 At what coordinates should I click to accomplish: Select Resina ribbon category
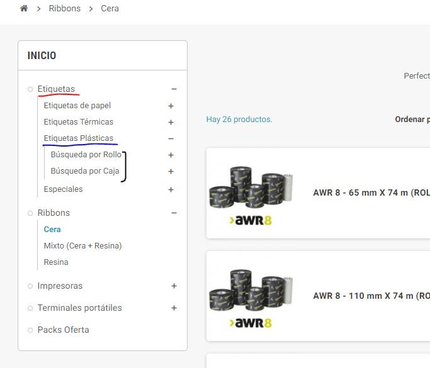(x=56, y=262)
